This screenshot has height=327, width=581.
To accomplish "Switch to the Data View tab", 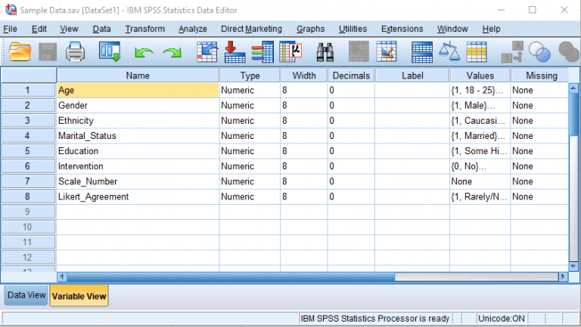I will pos(26,295).
